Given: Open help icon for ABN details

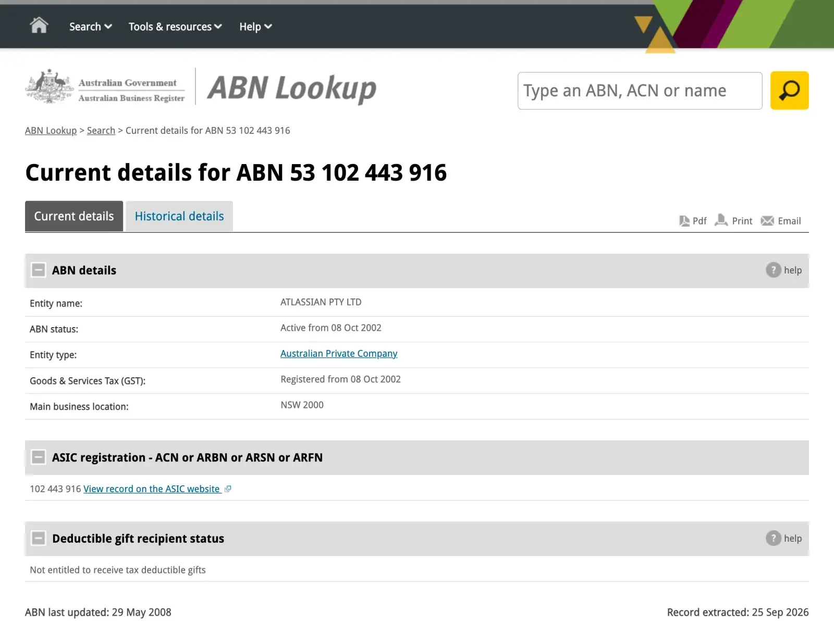Looking at the screenshot, I should pos(773,270).
